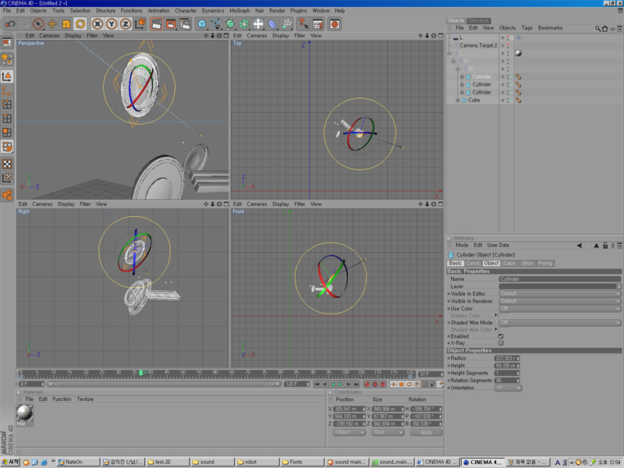The image size is (624, 468).
Task: Open the Size mode dropdown in Coordinates
Action: point(387,433)
